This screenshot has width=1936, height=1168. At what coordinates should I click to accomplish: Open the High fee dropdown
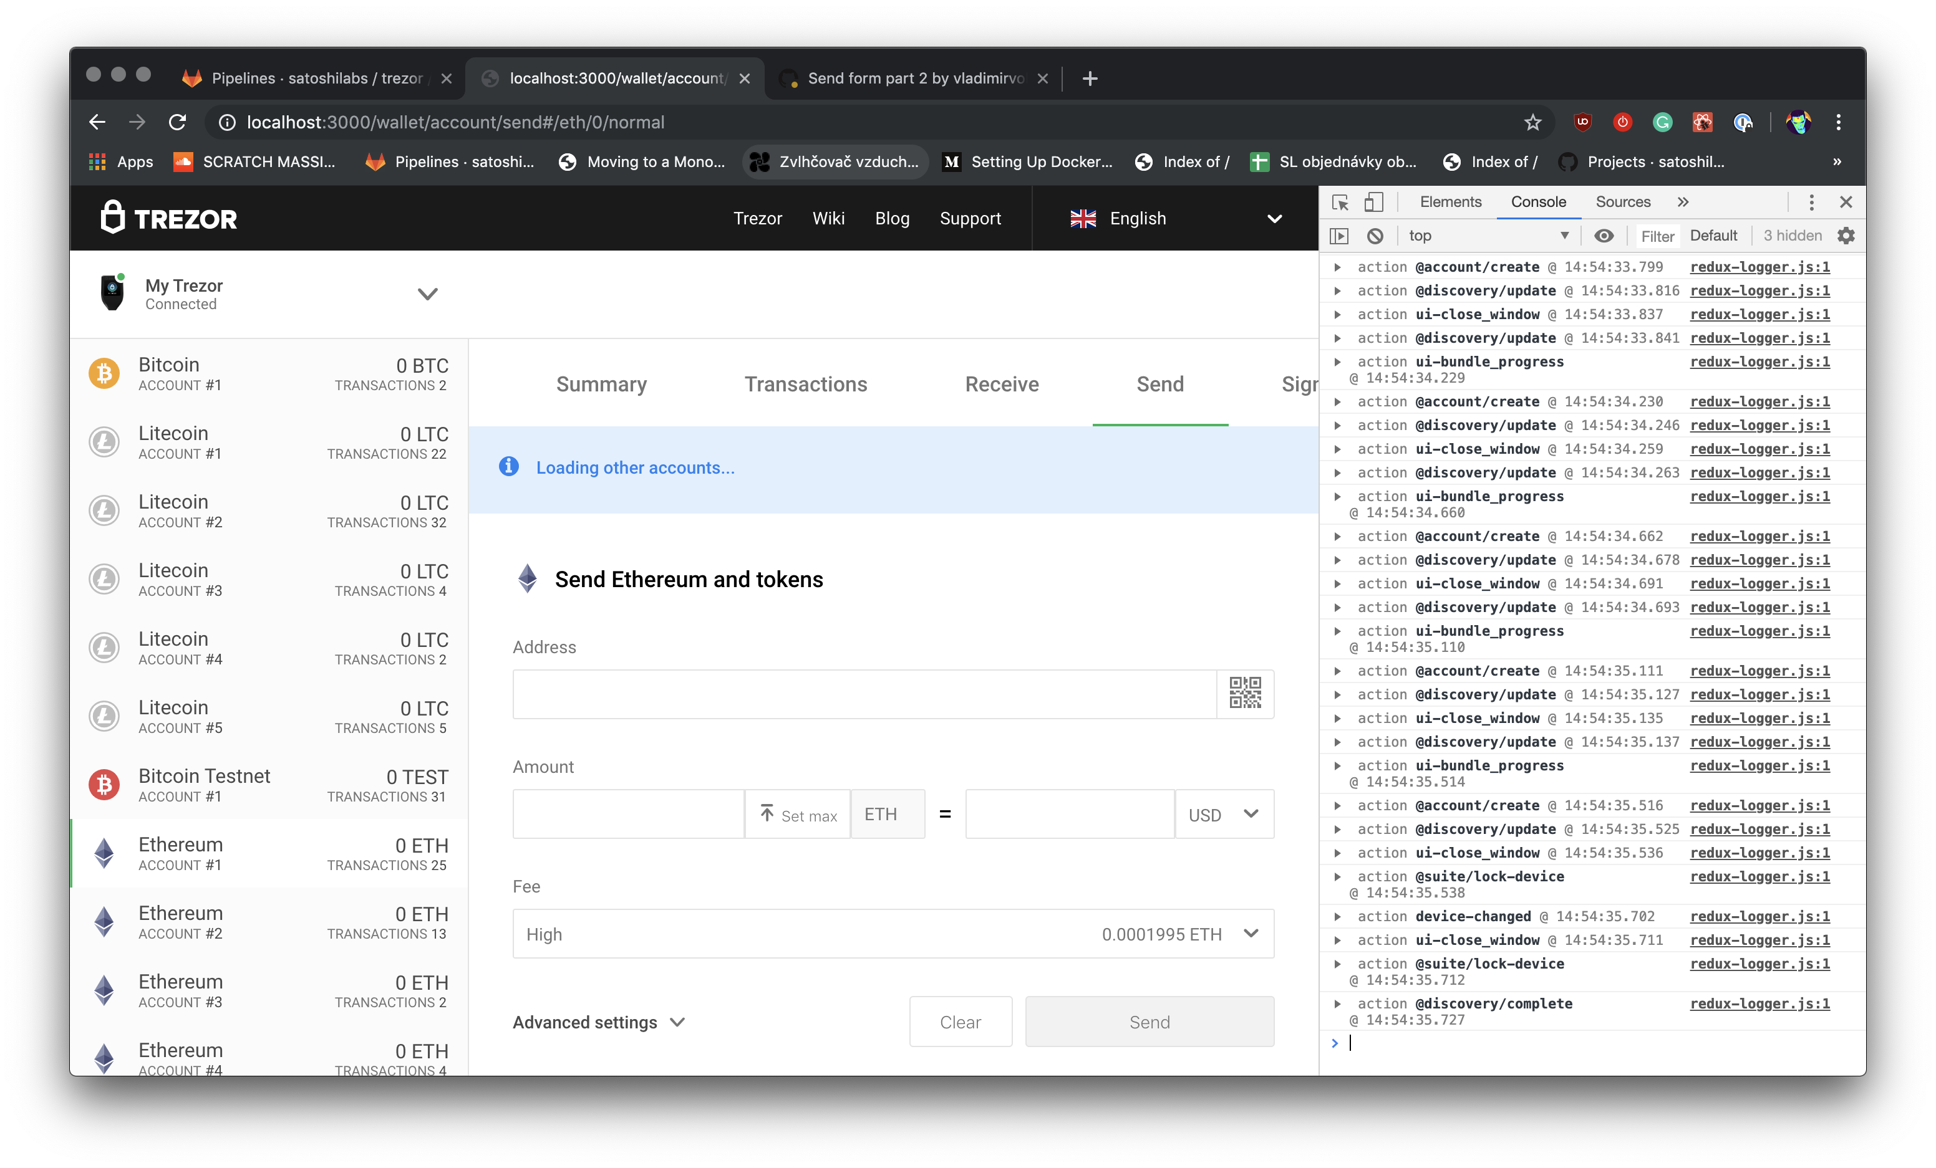(1251, 933)
